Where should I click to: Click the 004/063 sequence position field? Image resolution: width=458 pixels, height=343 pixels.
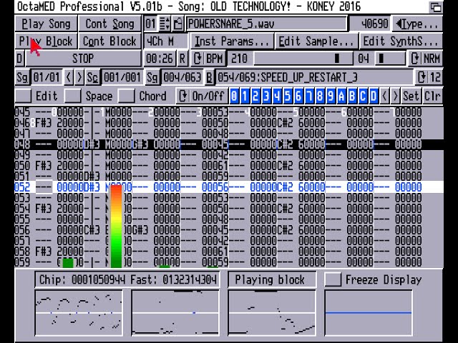pos(182,77)
